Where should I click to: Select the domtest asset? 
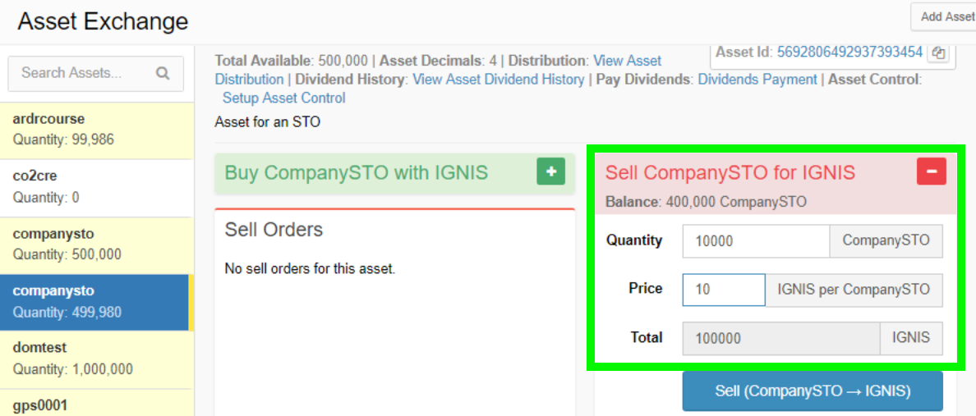[97, 359]
